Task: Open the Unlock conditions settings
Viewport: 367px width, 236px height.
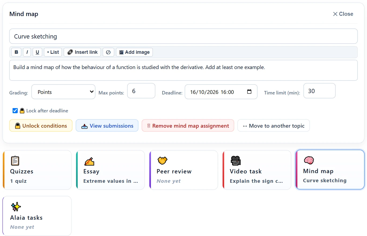Action: [x=41, y=125]
